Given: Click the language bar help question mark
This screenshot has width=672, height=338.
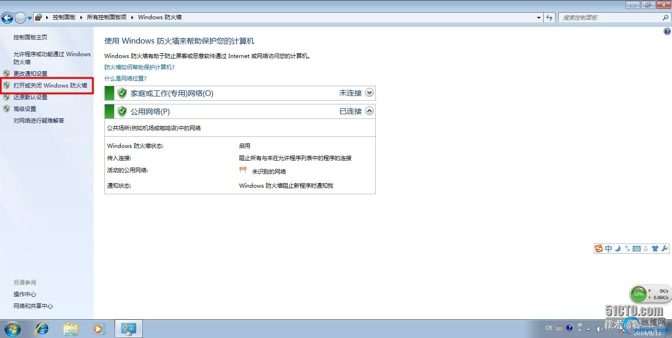Looking at the screenshot, I should (570, 328).
